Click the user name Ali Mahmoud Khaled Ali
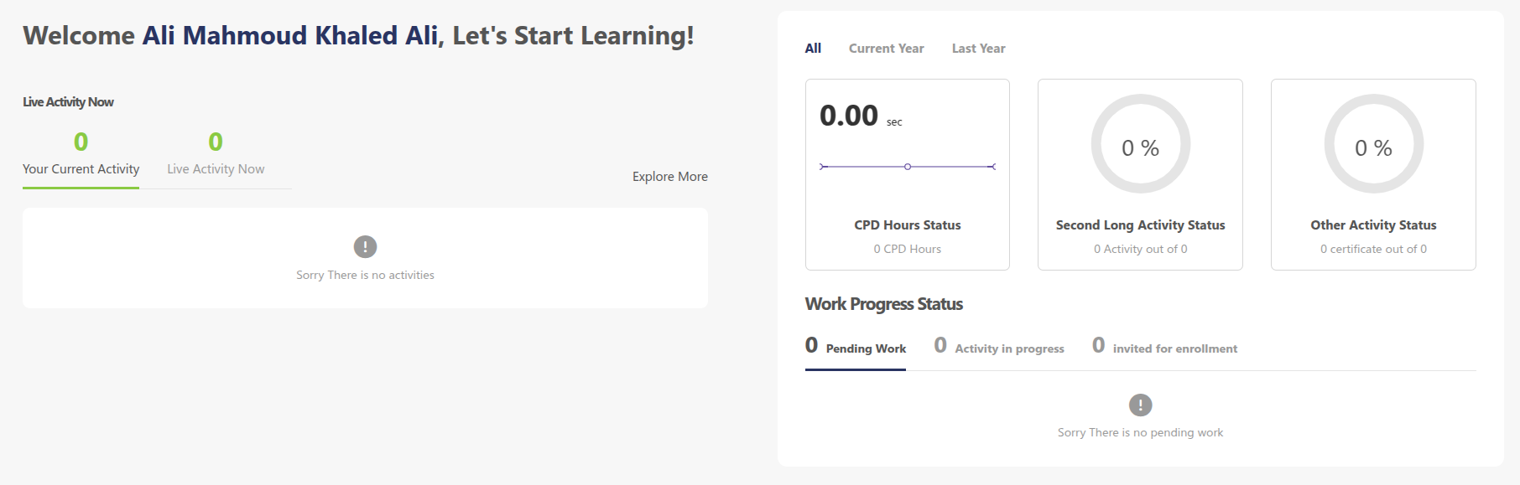This screenshot has width=1520, height=485. [x=290, y=36]
